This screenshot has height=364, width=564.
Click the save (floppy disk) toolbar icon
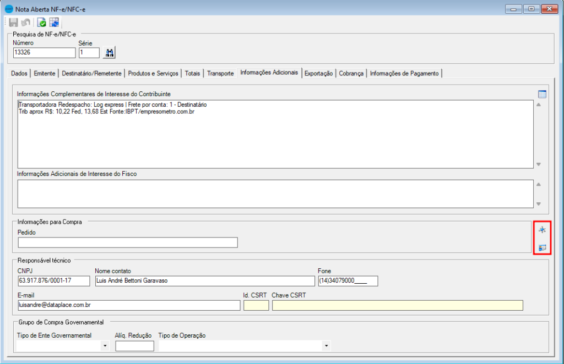click(x=14, y=23)
